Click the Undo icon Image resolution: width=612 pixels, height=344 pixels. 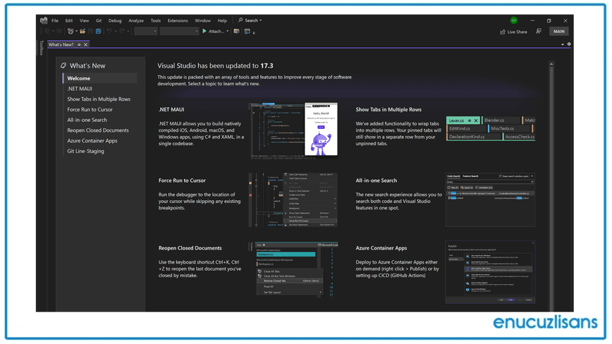(108, 31)
